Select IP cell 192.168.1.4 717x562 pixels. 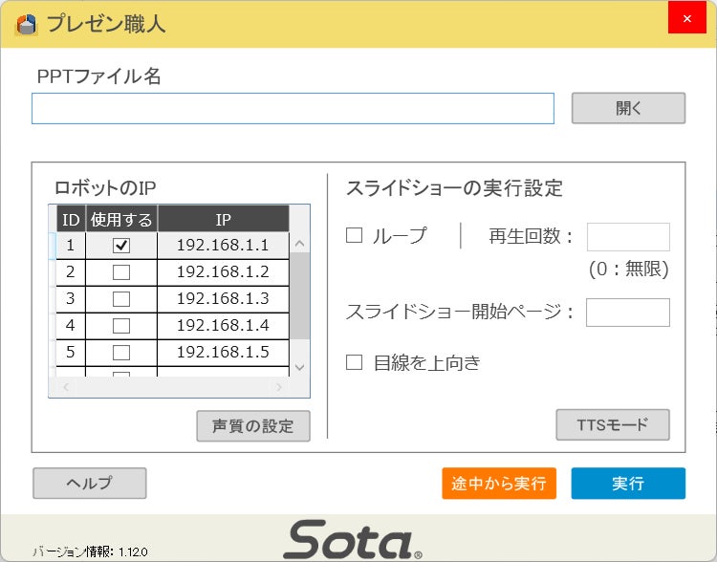[223, 326]
